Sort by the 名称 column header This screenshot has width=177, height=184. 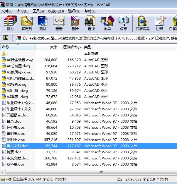pos(18,47)
